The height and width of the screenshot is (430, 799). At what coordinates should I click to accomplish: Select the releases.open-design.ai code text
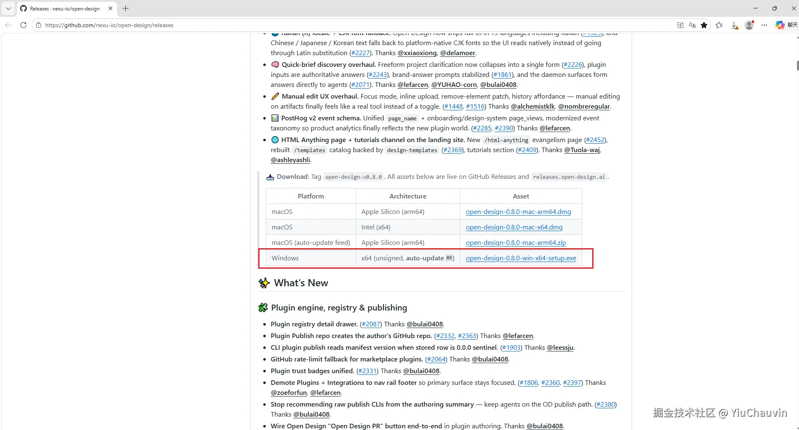(569, 177)
